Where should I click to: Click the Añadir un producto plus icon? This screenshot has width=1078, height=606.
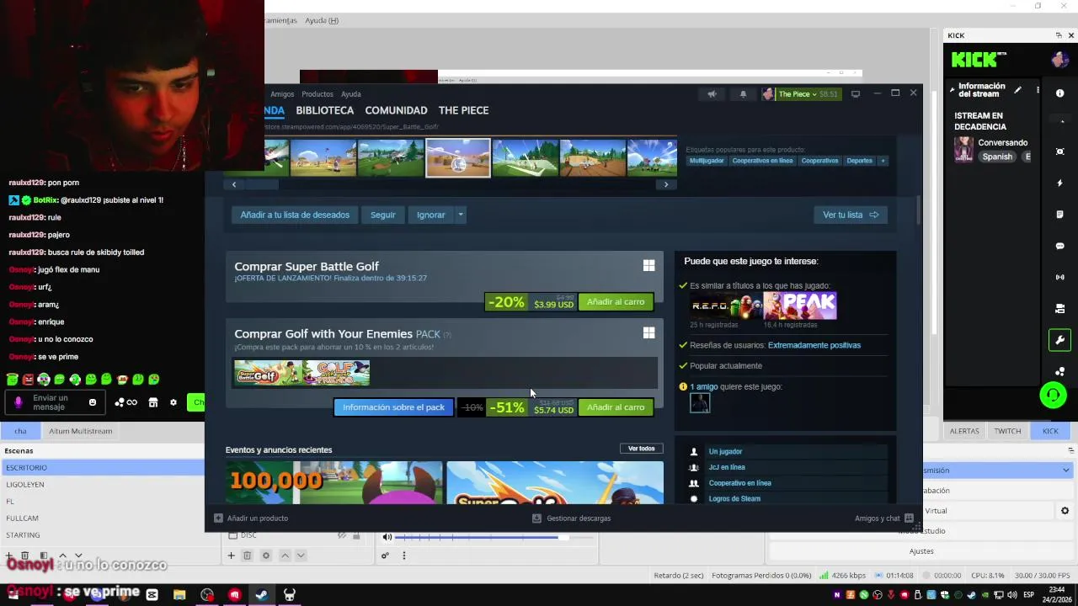[218, 518]
